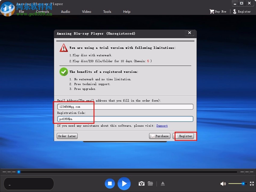Open the snapshot folder icon

pyautogui.click(x=150, y=183)
